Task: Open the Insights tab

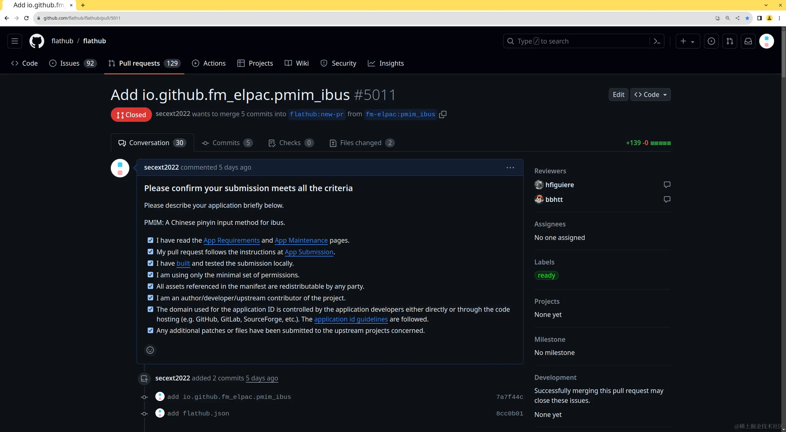Action: tap(386, 64)
